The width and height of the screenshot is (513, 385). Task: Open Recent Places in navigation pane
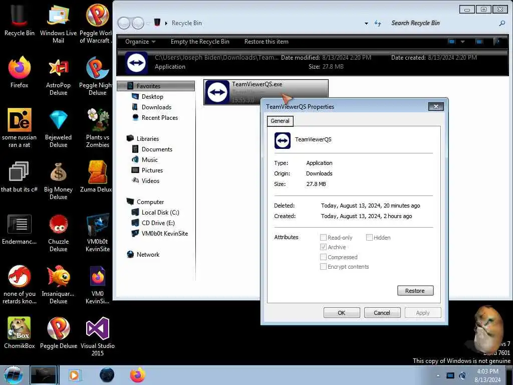tap(160, 117)
